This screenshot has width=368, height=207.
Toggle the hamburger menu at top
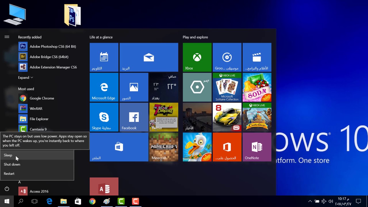tap(7, 37)
